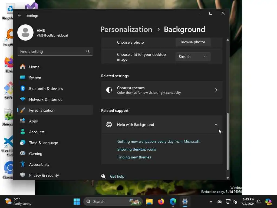Click the Time & language clock icon
Image resolution: width=277 pixels, height=208 pixels.
click(23, 143)
